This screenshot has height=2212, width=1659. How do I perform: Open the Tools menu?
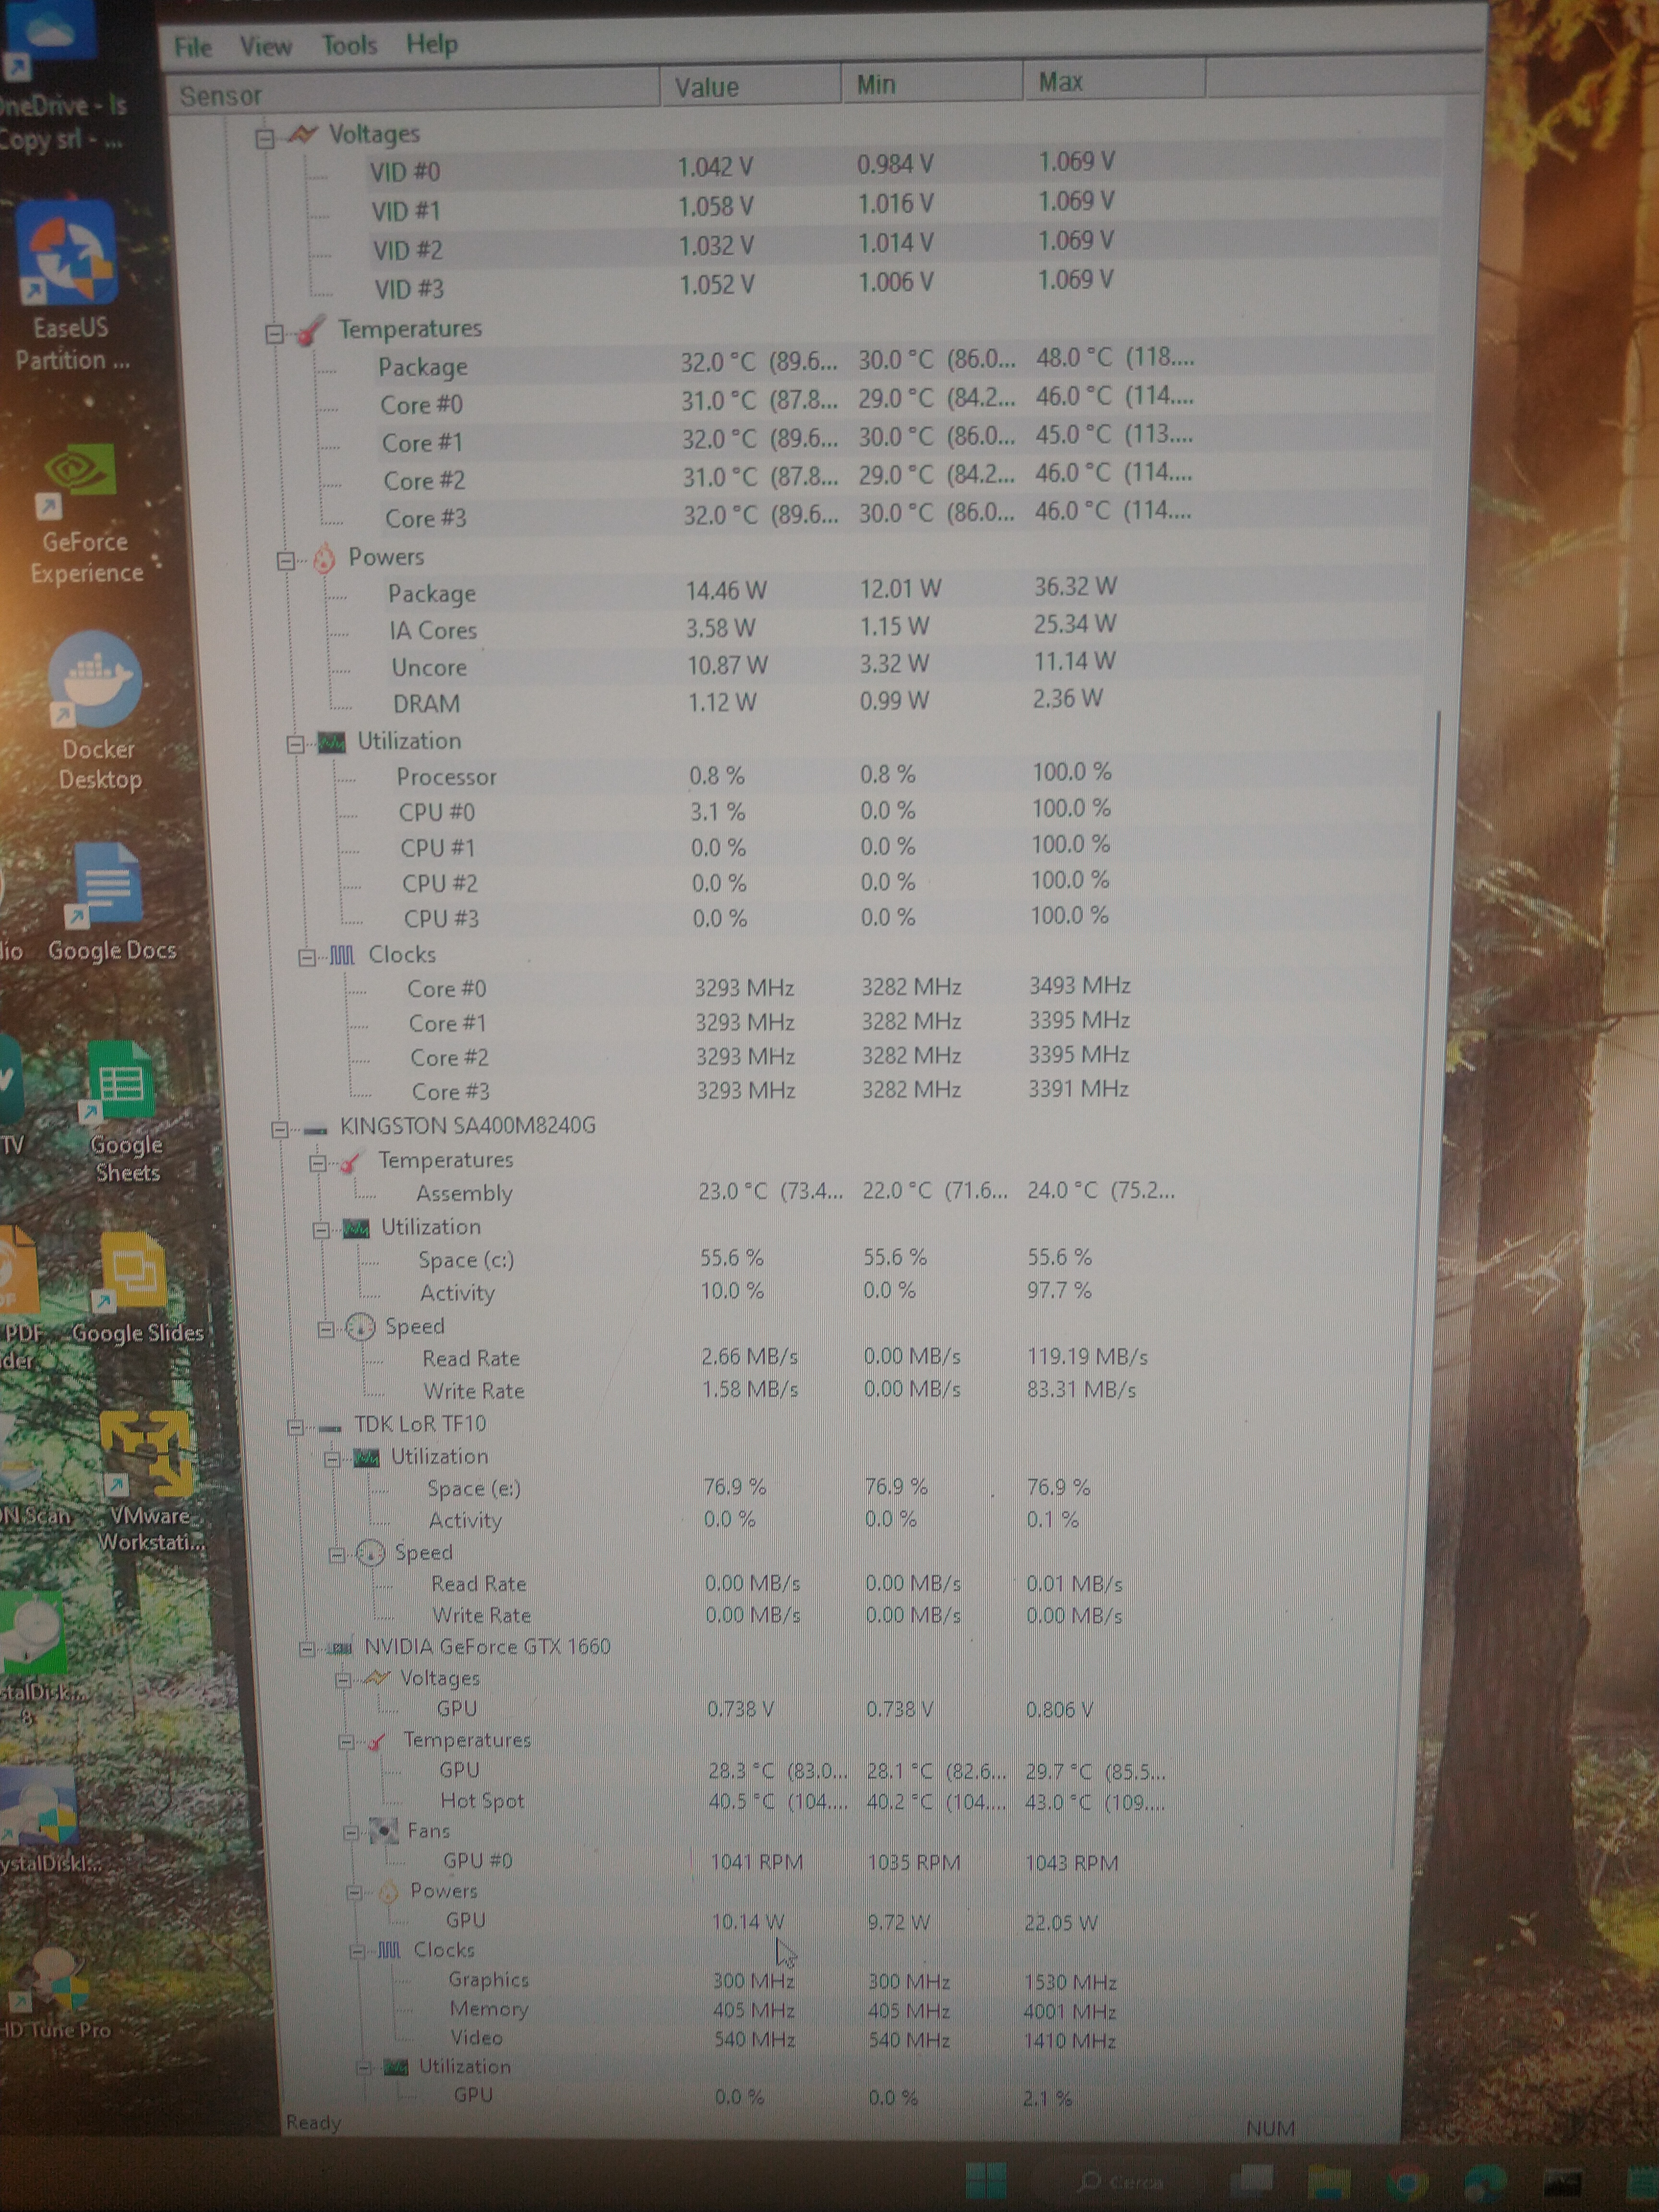click(349, 45)
